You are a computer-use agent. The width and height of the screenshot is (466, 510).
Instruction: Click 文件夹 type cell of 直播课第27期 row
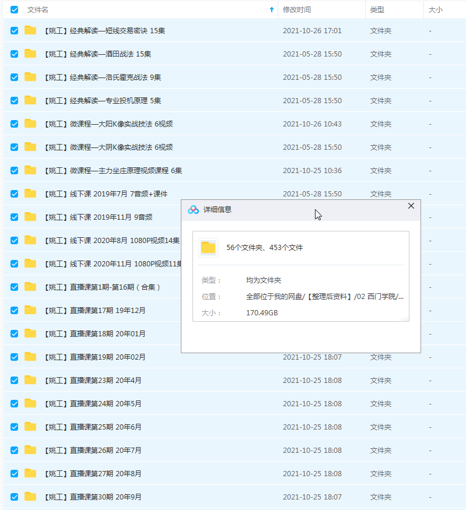click(380, 473)
